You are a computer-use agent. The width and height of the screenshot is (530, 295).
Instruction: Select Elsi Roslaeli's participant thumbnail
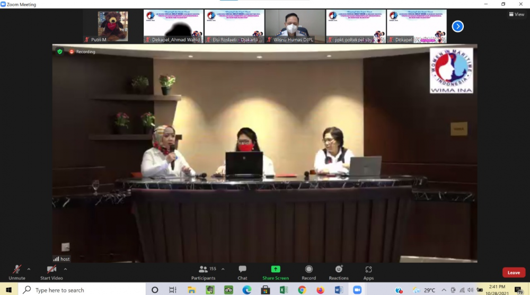point(234,26)
